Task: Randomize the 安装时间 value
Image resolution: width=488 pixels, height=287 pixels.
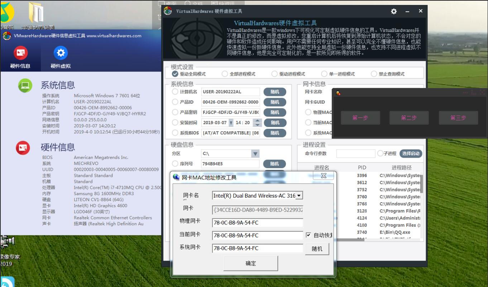Action: click(275, 122)
